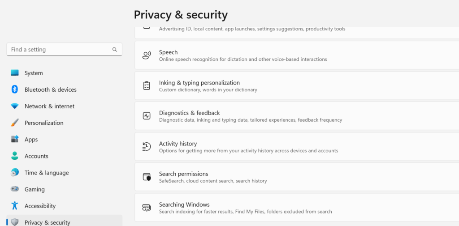The height and width of the screenshot is (226, 459).
Task: Click the Diagnostics & feedback pulse icon
Action: [147, 116]
